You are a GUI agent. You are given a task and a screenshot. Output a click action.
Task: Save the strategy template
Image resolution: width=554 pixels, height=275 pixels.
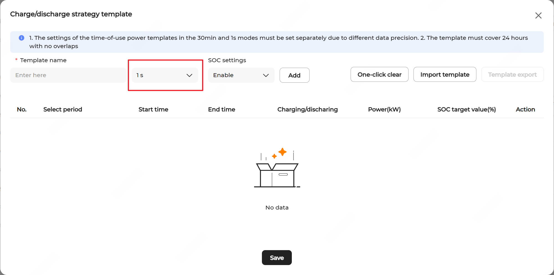(x=277, y=258)
